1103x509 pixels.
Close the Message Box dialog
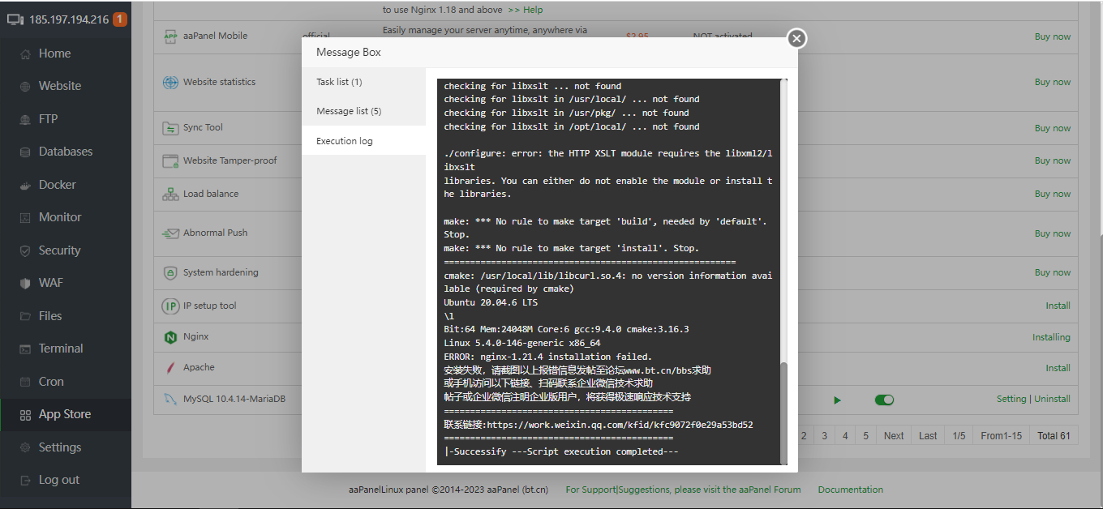click(x=796, y=38)
